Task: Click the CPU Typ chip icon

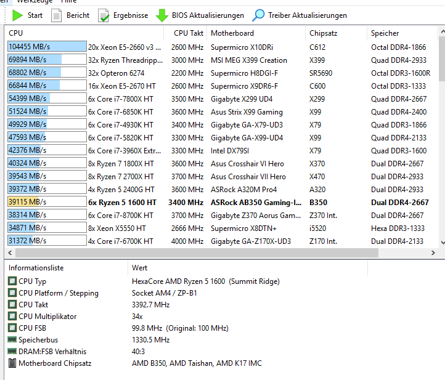Action: (x=12, y=281)
